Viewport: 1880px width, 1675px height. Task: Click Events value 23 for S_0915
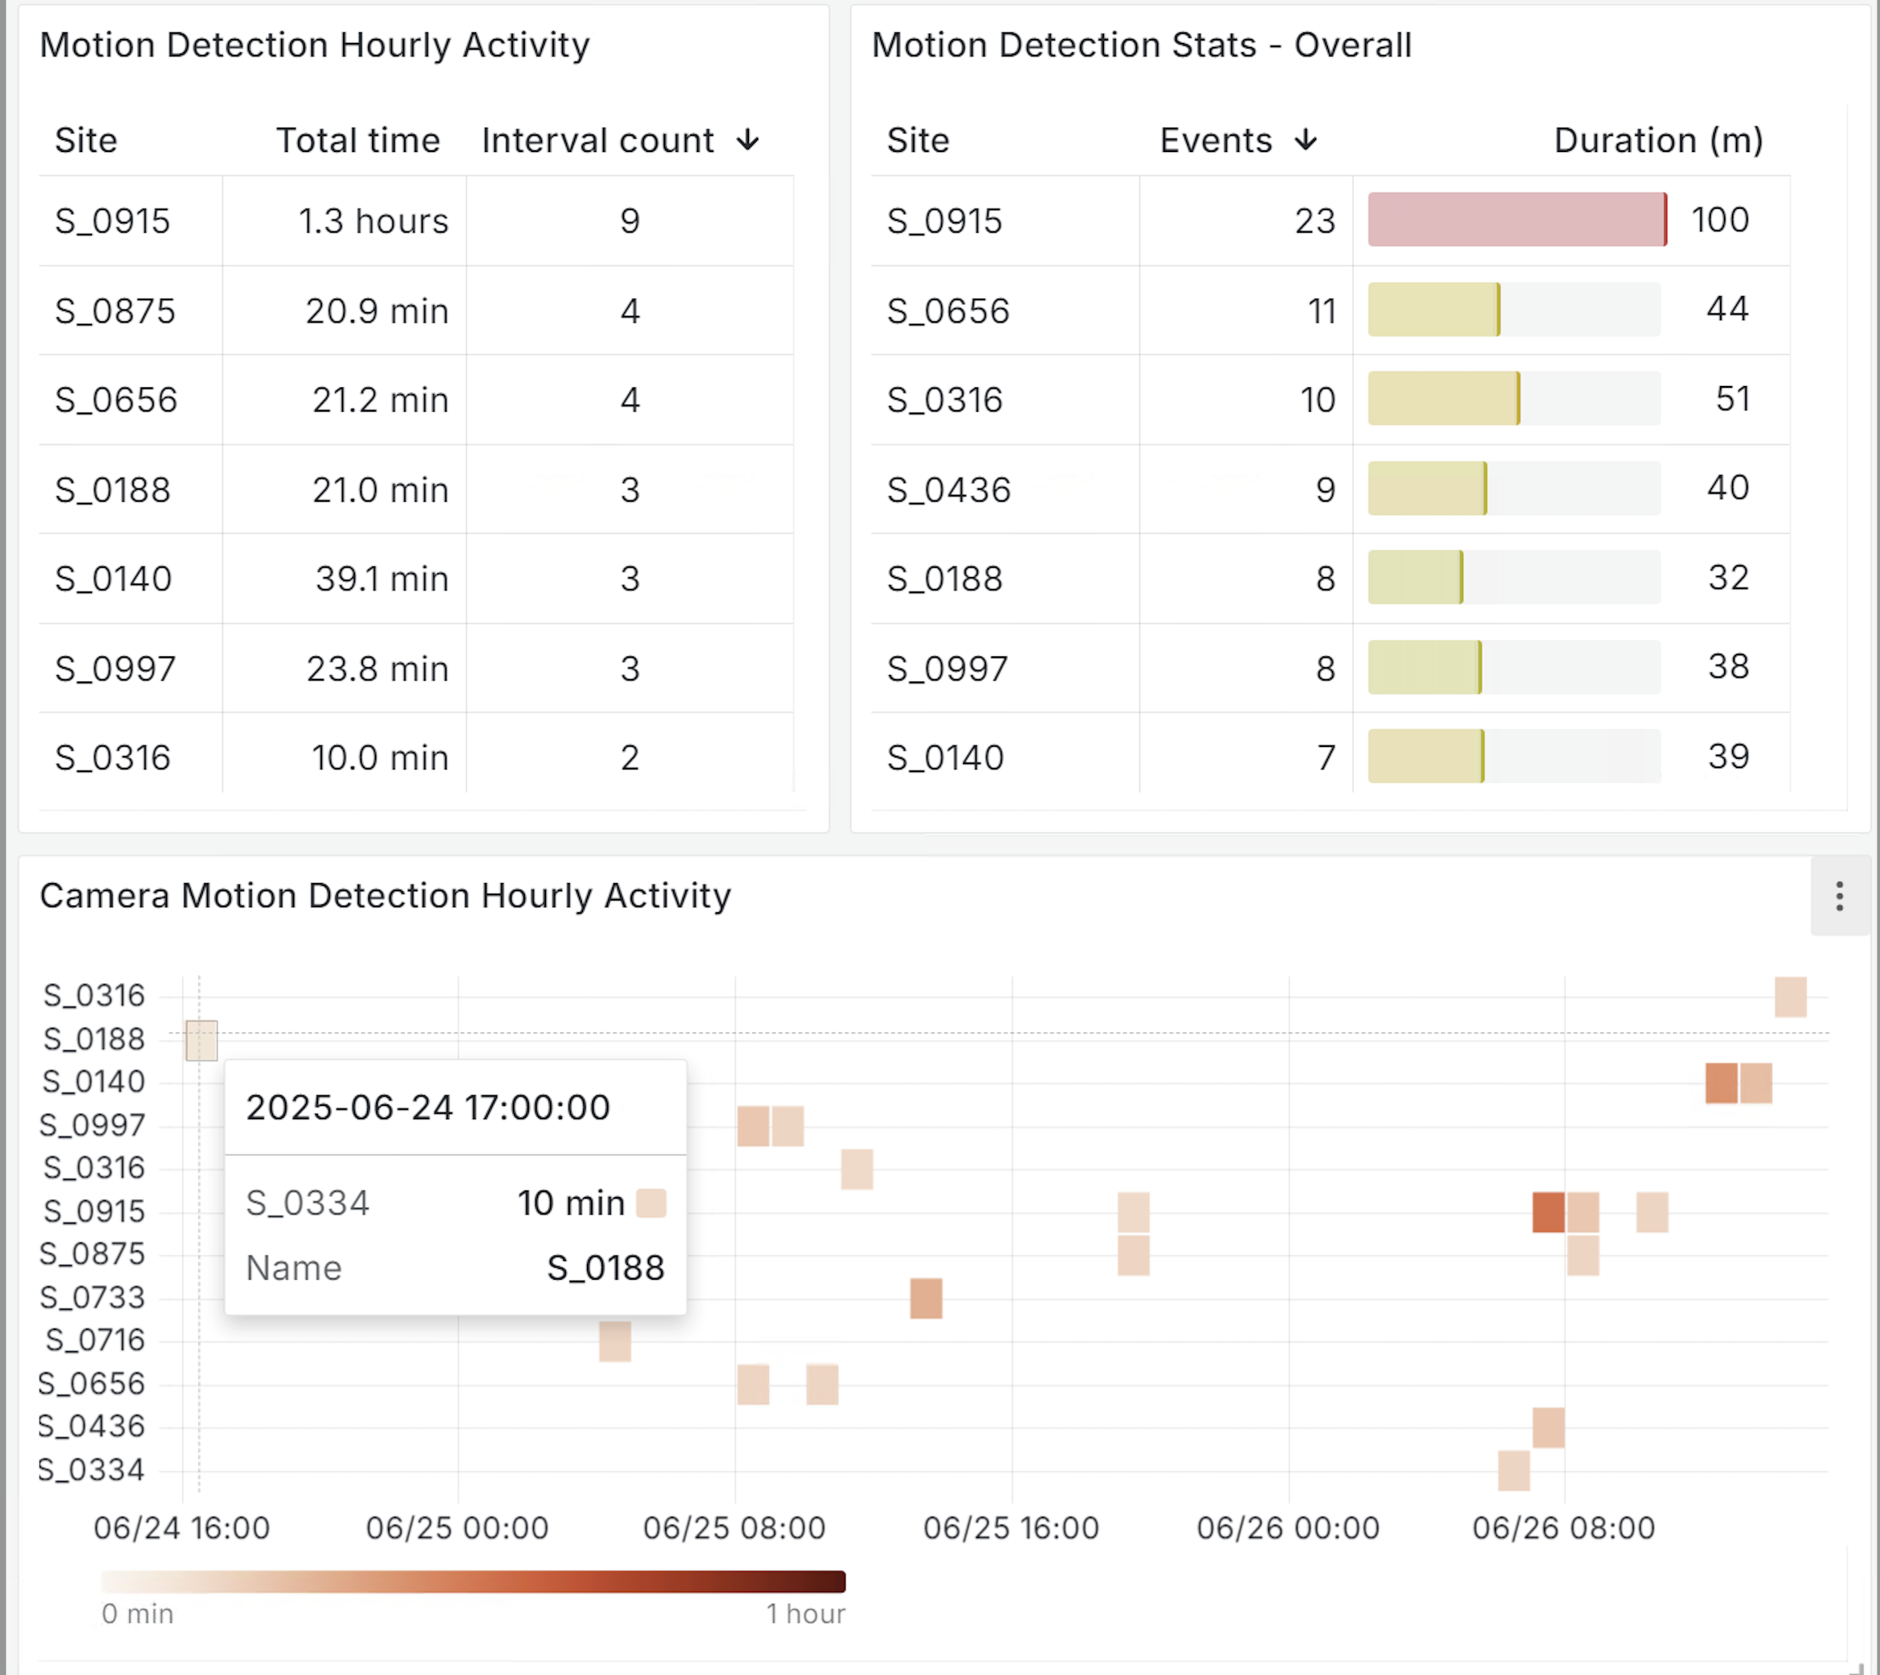click(1315, 221)
